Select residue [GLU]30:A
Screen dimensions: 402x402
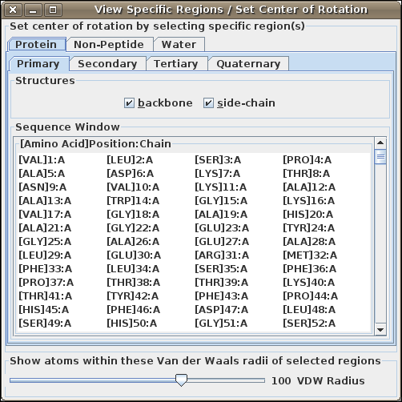pyautogui.click(x=134, y=255)
